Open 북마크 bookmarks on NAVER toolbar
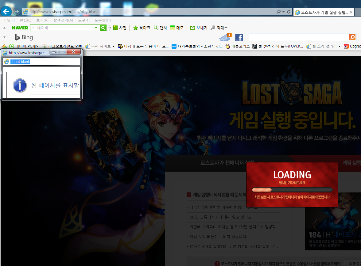Image resolution: width=361 pixels, height=266 pixels. click(142, 28)
